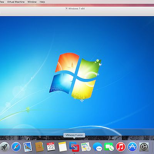The image size is (154, 154).
Task: Click the VMware Fusion Dock icon
Action: pos(74,147)
